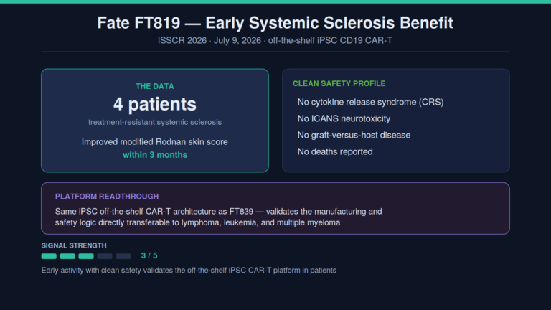Click the 'SIGNAL STRENGTH' label

coord(74,245)
